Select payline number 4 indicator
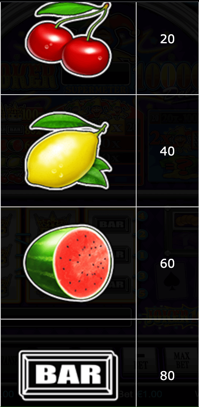Screen dimensions: 199x407 click(141, 215)
